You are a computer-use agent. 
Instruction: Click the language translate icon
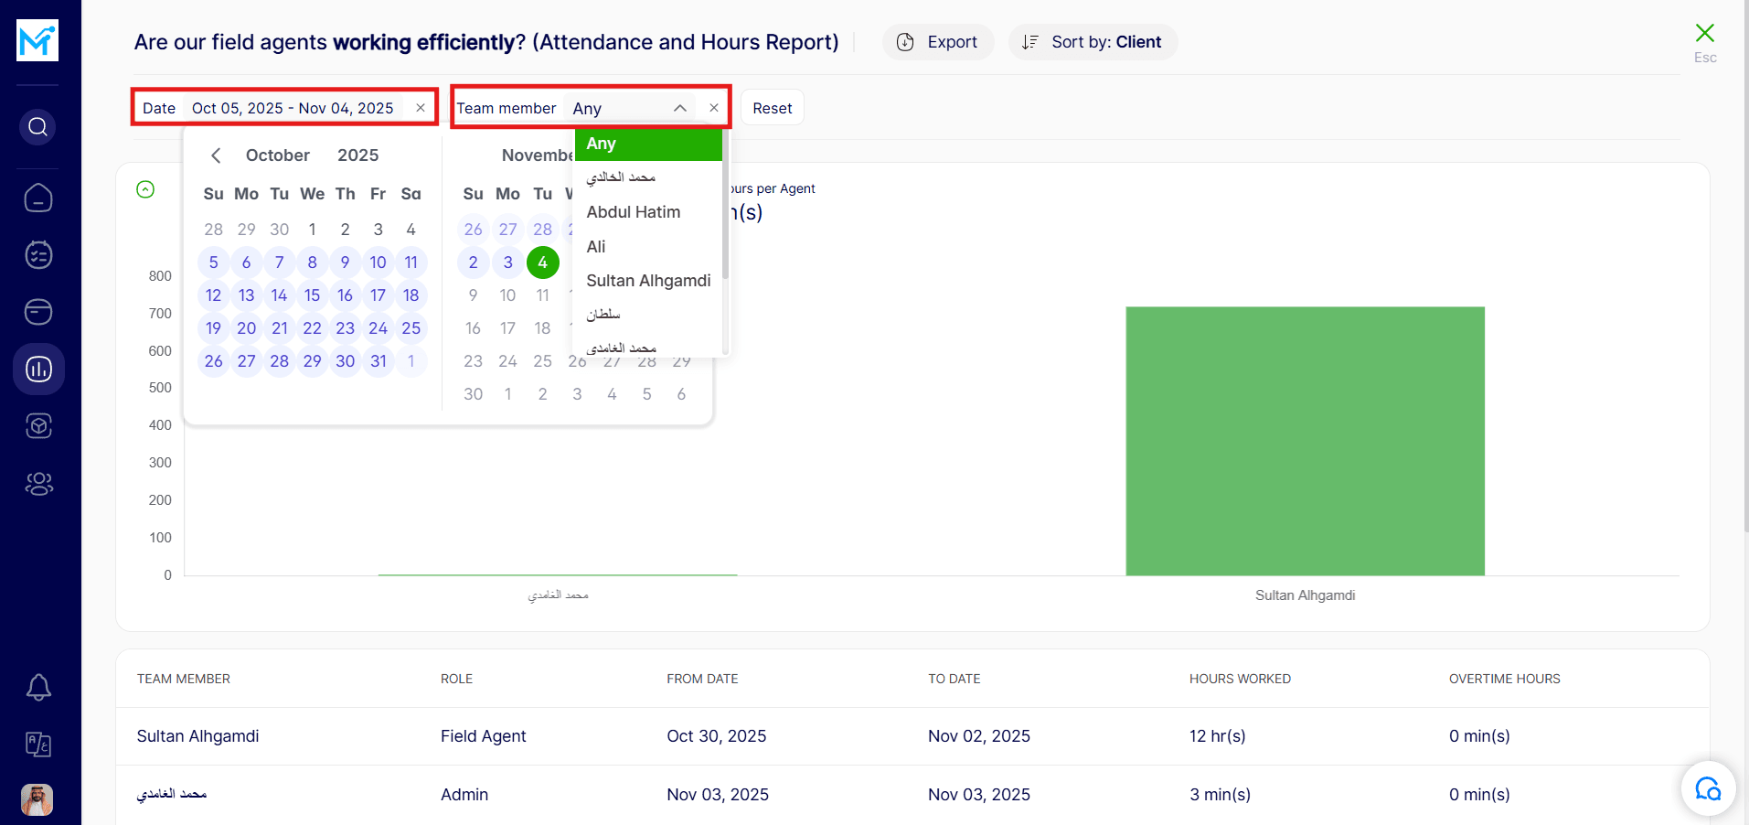(x=38, y=745)
